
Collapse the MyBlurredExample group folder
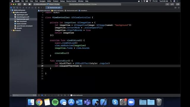(x=12, y=12)
